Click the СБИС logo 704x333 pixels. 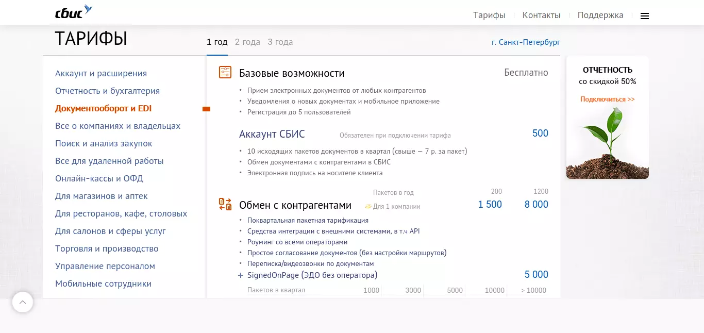coord(74,12)
